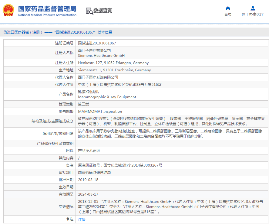Image resolution: width=269 pixels, height=224 pixels.
Task: Click the 注册人住所 label
Action: (x=64, y=63)
